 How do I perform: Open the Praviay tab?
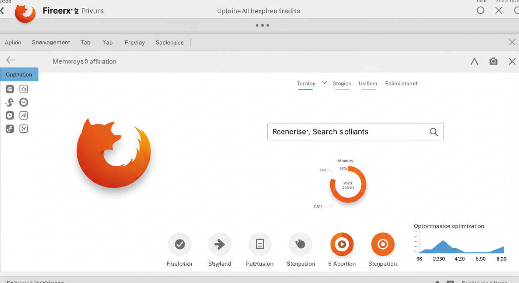[135, 43]
